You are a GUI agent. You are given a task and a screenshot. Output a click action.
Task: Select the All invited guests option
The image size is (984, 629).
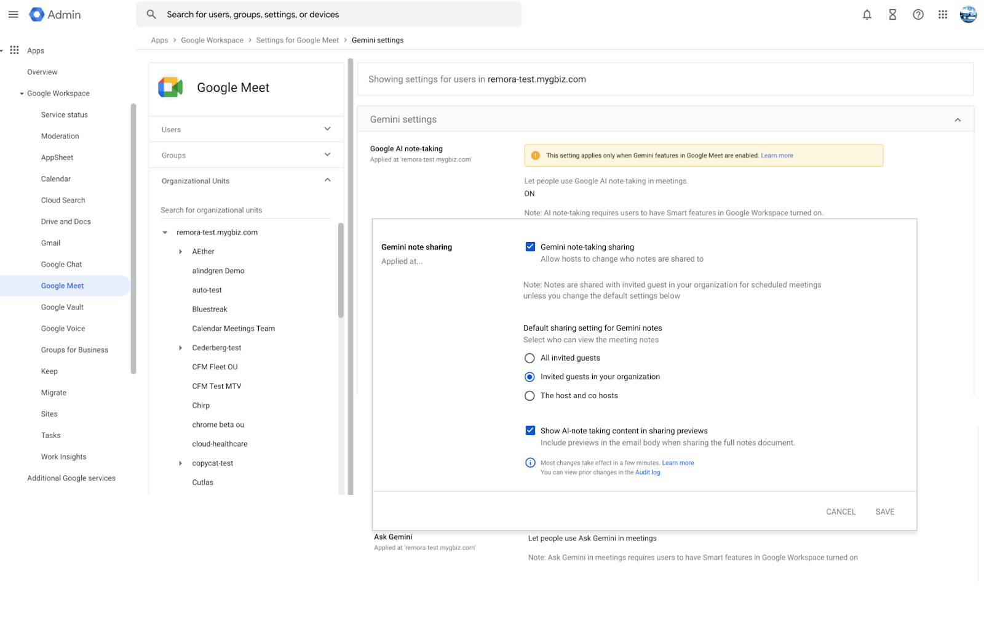pyautogui.click(x=530, y=358)
